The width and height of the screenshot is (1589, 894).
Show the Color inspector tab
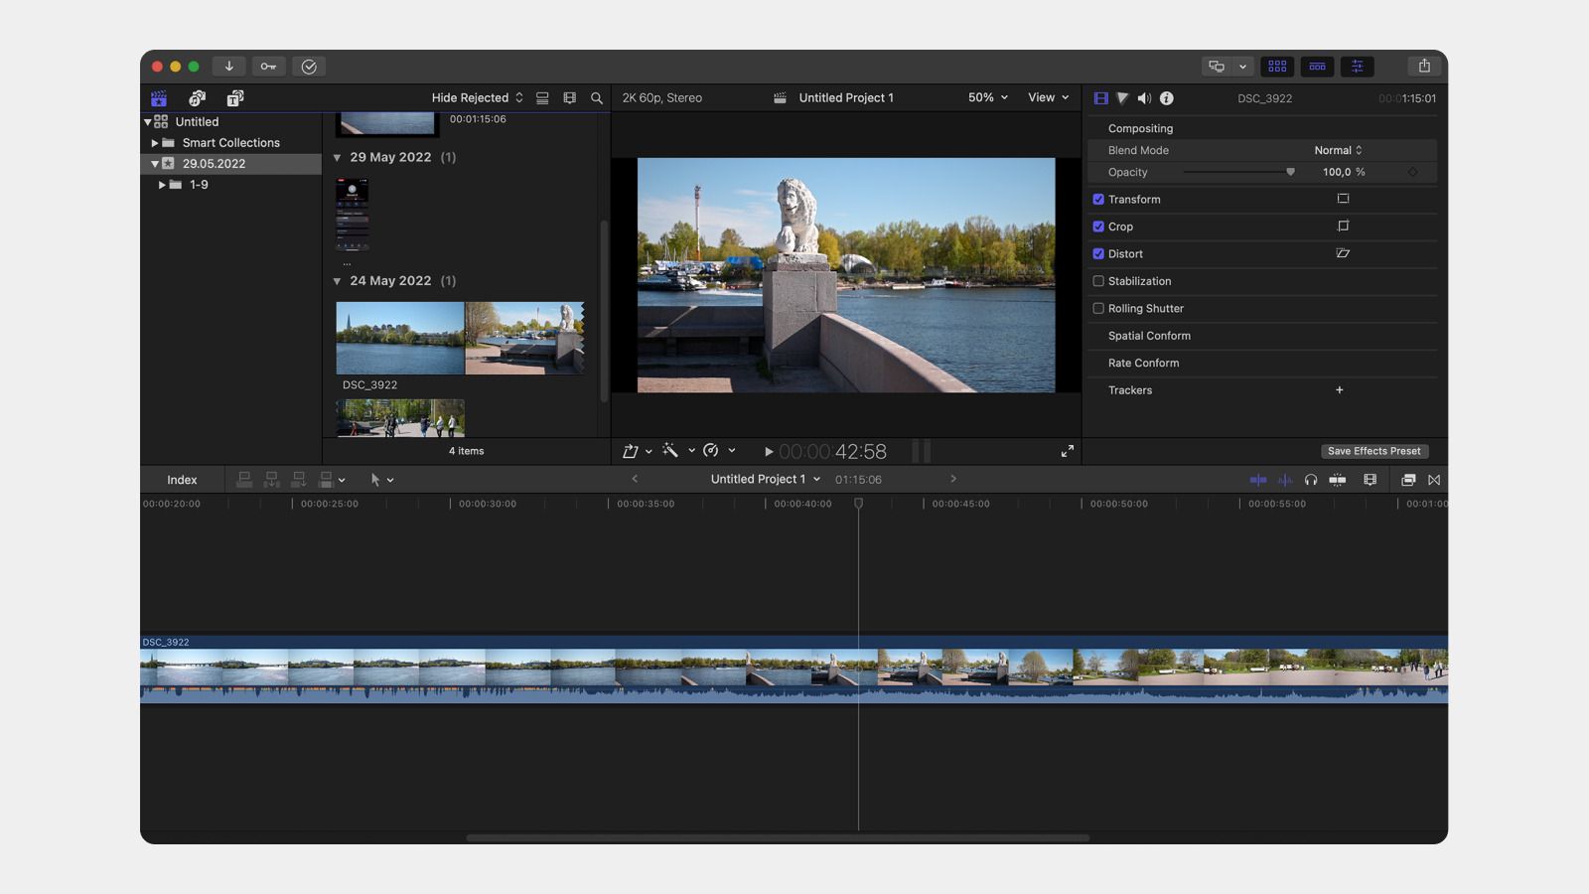coord(1122,98)
